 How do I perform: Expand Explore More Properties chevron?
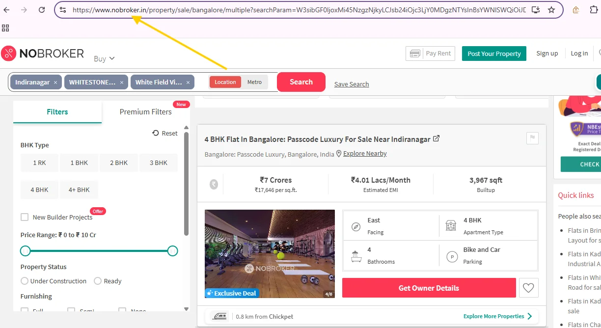pyautogui.click(x=529, y=316)
